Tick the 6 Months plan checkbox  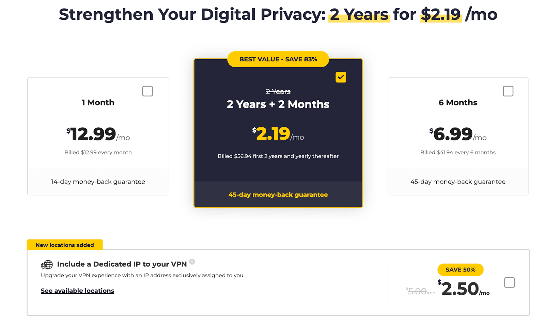point(508,91)
